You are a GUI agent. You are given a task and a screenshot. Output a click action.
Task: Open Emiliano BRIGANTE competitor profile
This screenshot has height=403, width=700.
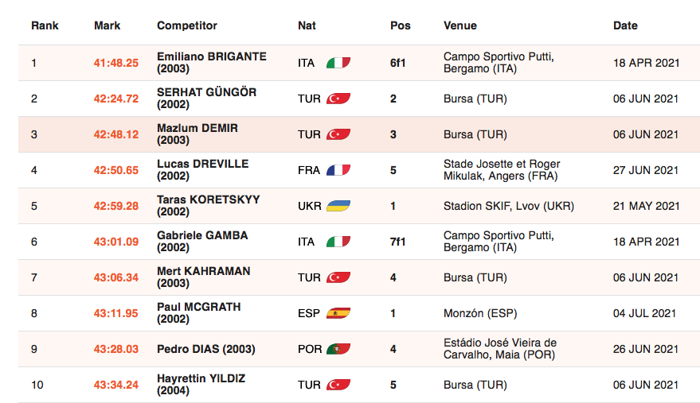(x=212, y=63)
